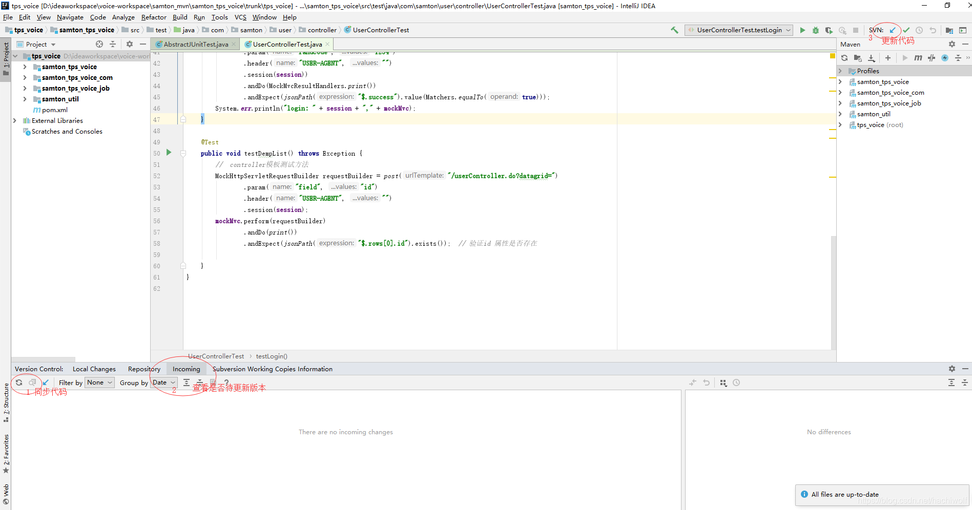The image size is (972, 510).
Task: Toggle the 1: Project side tool window
Action: coord(6,59)
